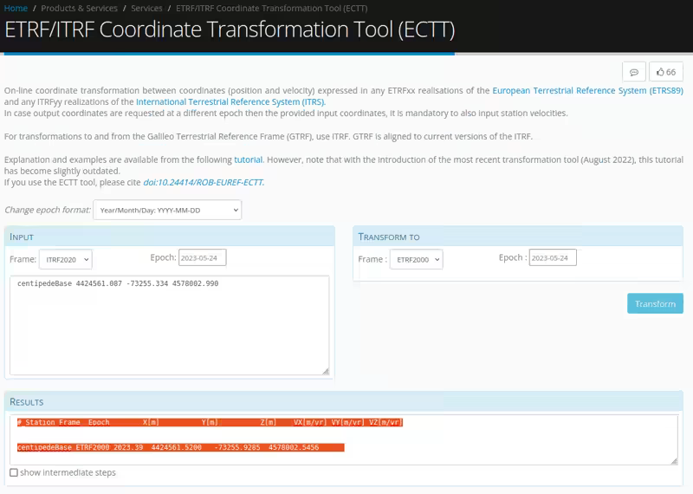Image resolution: width=693 pixels, height=494 pixels.
Task: Click the Transform to Epoch date field
Action: click(552, 257)
